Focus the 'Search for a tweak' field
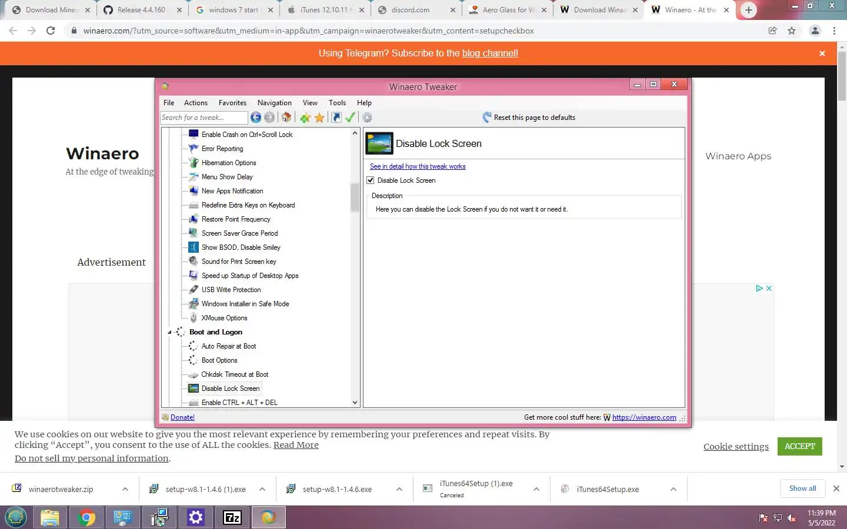847x529 pixels. pos(204,118)
